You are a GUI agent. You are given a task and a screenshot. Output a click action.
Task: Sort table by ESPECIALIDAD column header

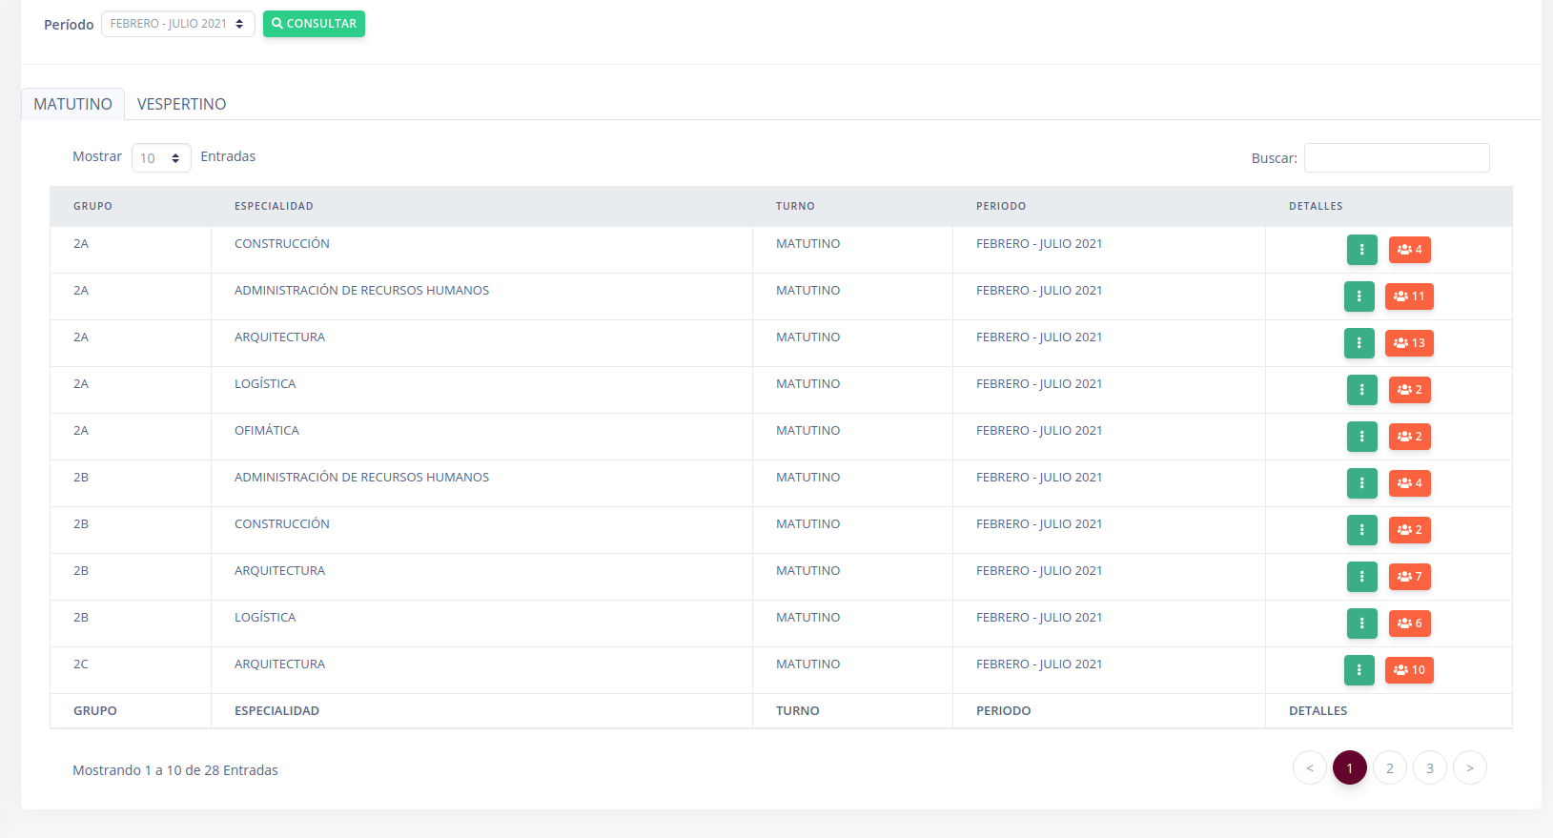274,206
